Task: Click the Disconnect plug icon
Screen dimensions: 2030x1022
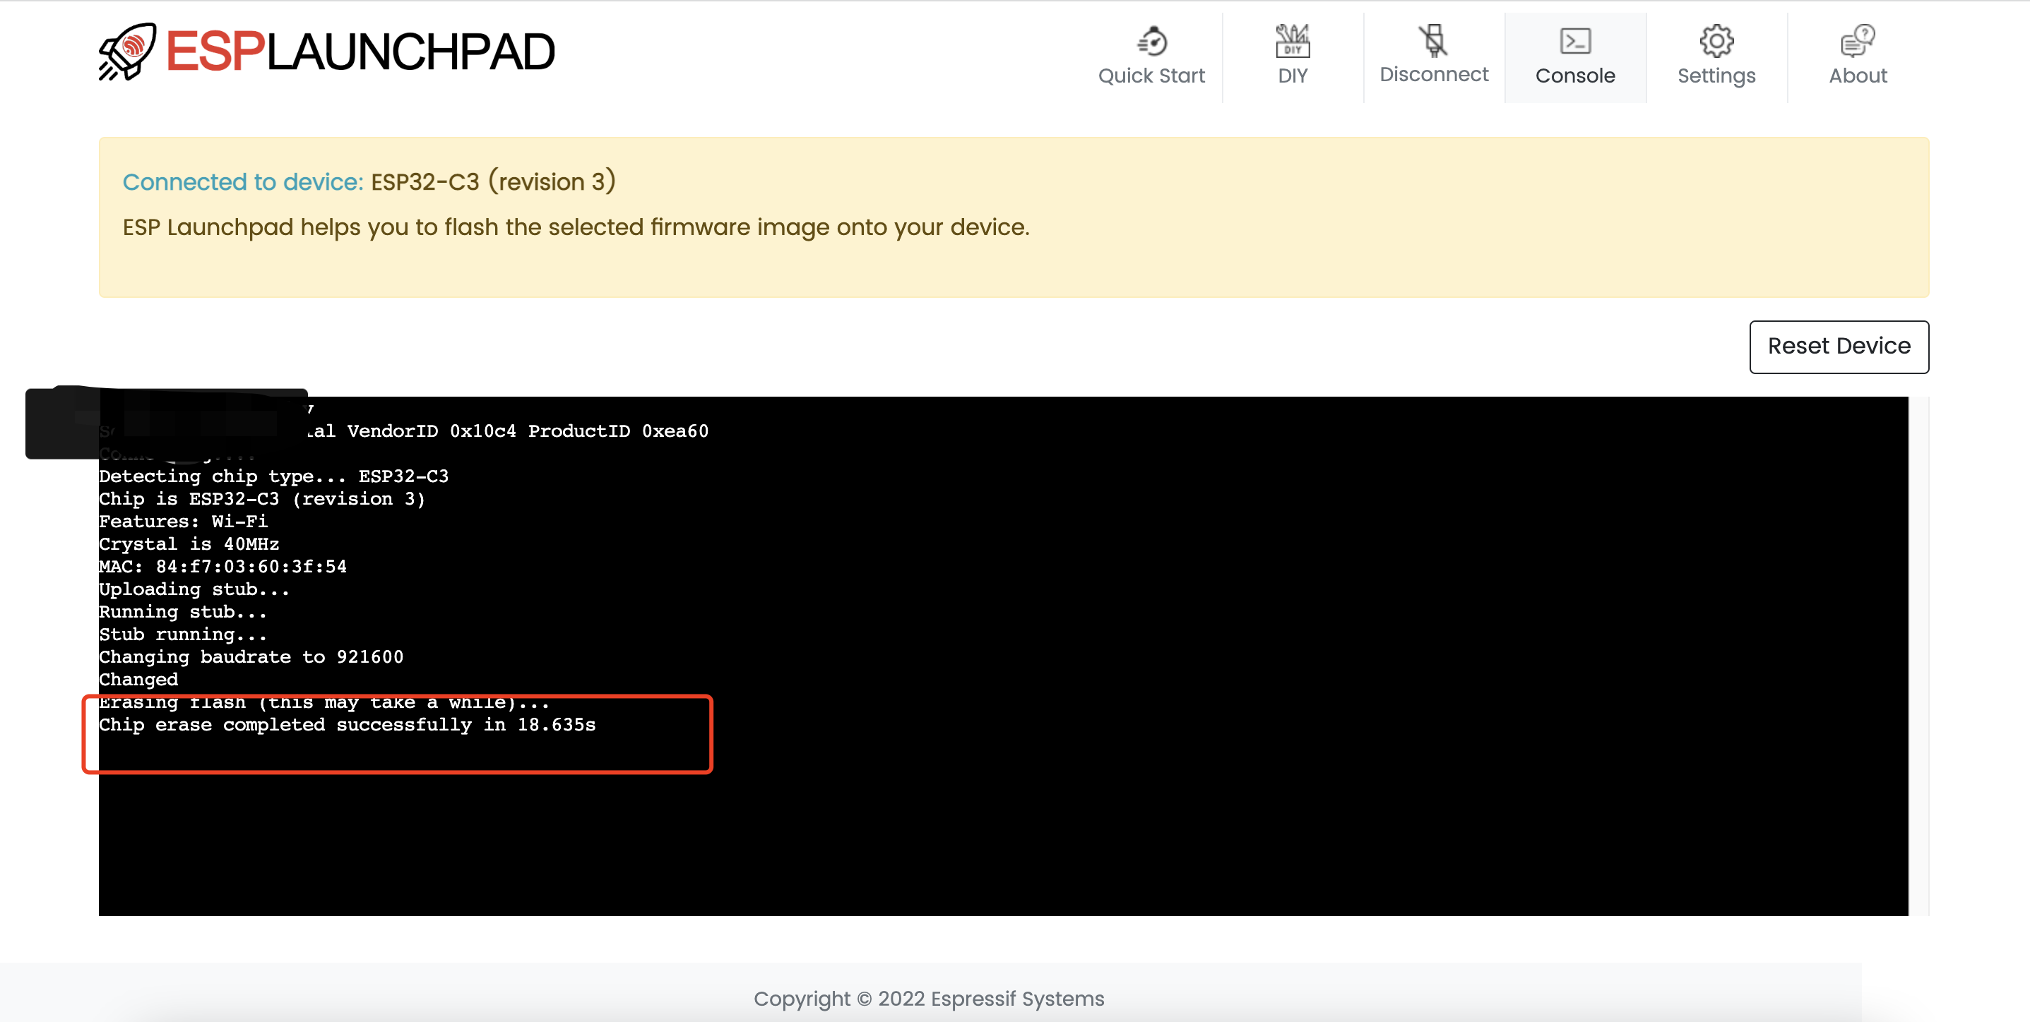Action: tap(1433, 40)
